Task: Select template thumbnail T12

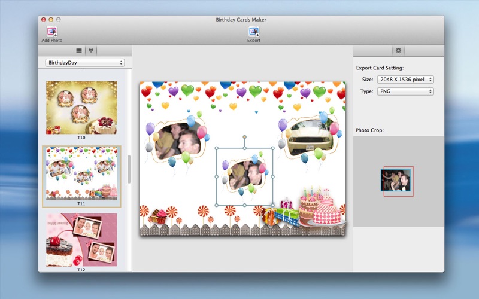Action: pyautogui.click(x=81, y=240)
